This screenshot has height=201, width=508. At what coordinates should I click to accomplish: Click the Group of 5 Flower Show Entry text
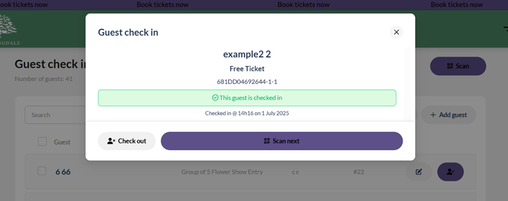[222, 172]
